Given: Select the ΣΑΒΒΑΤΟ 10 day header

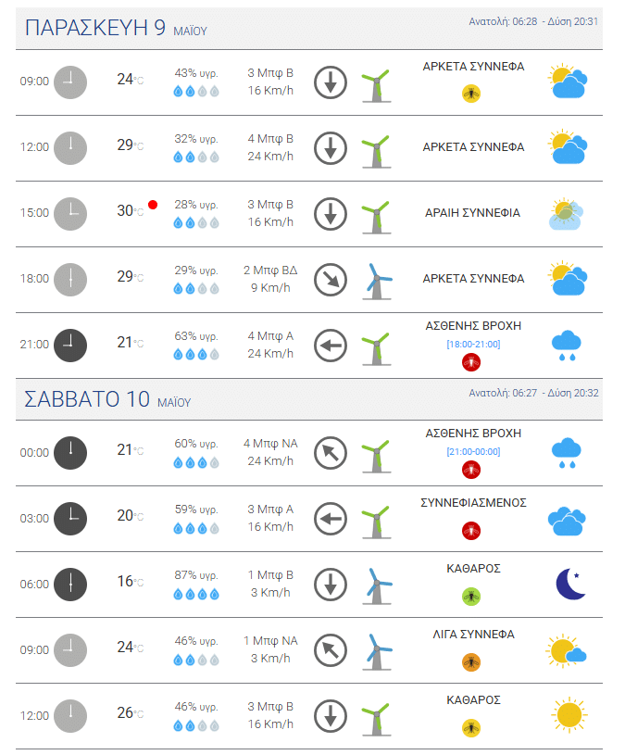Looking at the screenshot, I should 107,399.
